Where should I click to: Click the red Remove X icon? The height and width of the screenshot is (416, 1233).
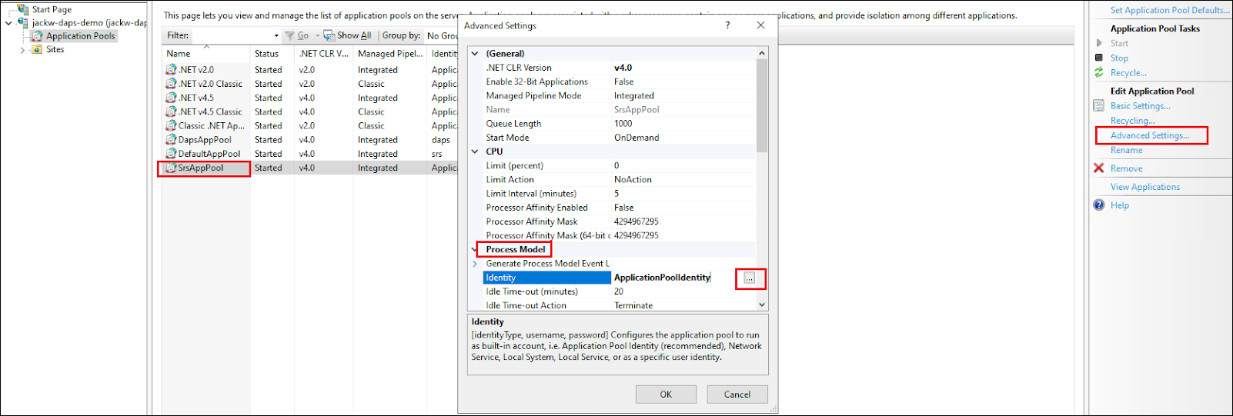[1099, 168]
